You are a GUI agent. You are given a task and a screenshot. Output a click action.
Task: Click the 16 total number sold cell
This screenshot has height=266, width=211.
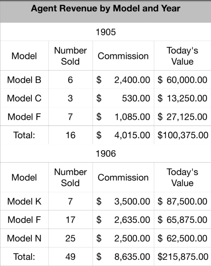pos(70,135)
